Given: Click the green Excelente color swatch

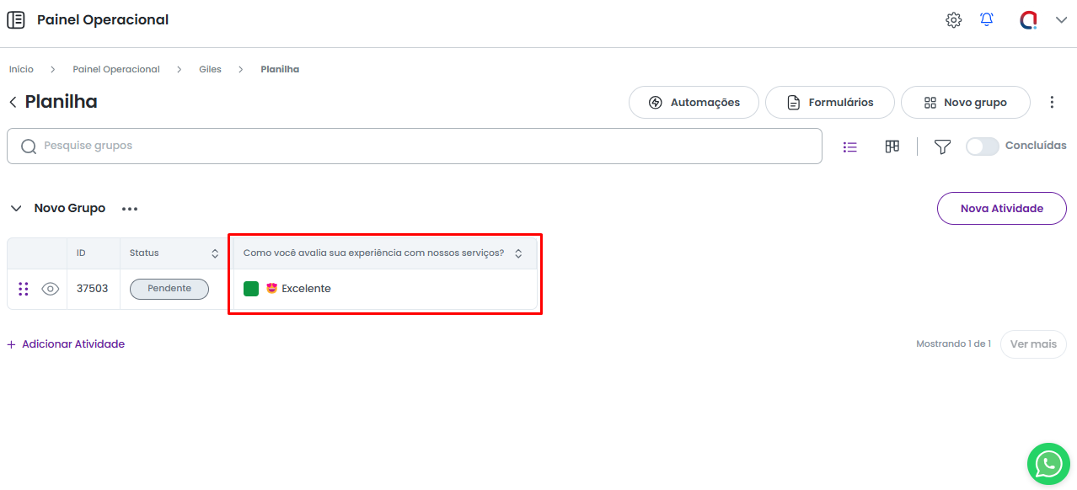Looking at the screenshot, I should coord(251,289).
